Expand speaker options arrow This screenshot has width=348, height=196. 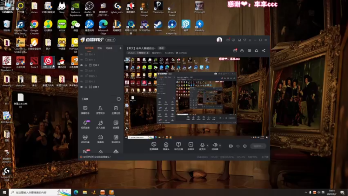(220, 145)
